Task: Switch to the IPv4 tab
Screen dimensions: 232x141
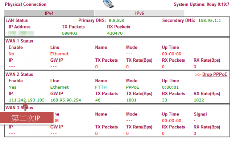Action: pyautogui.click(x=49, y=13)
